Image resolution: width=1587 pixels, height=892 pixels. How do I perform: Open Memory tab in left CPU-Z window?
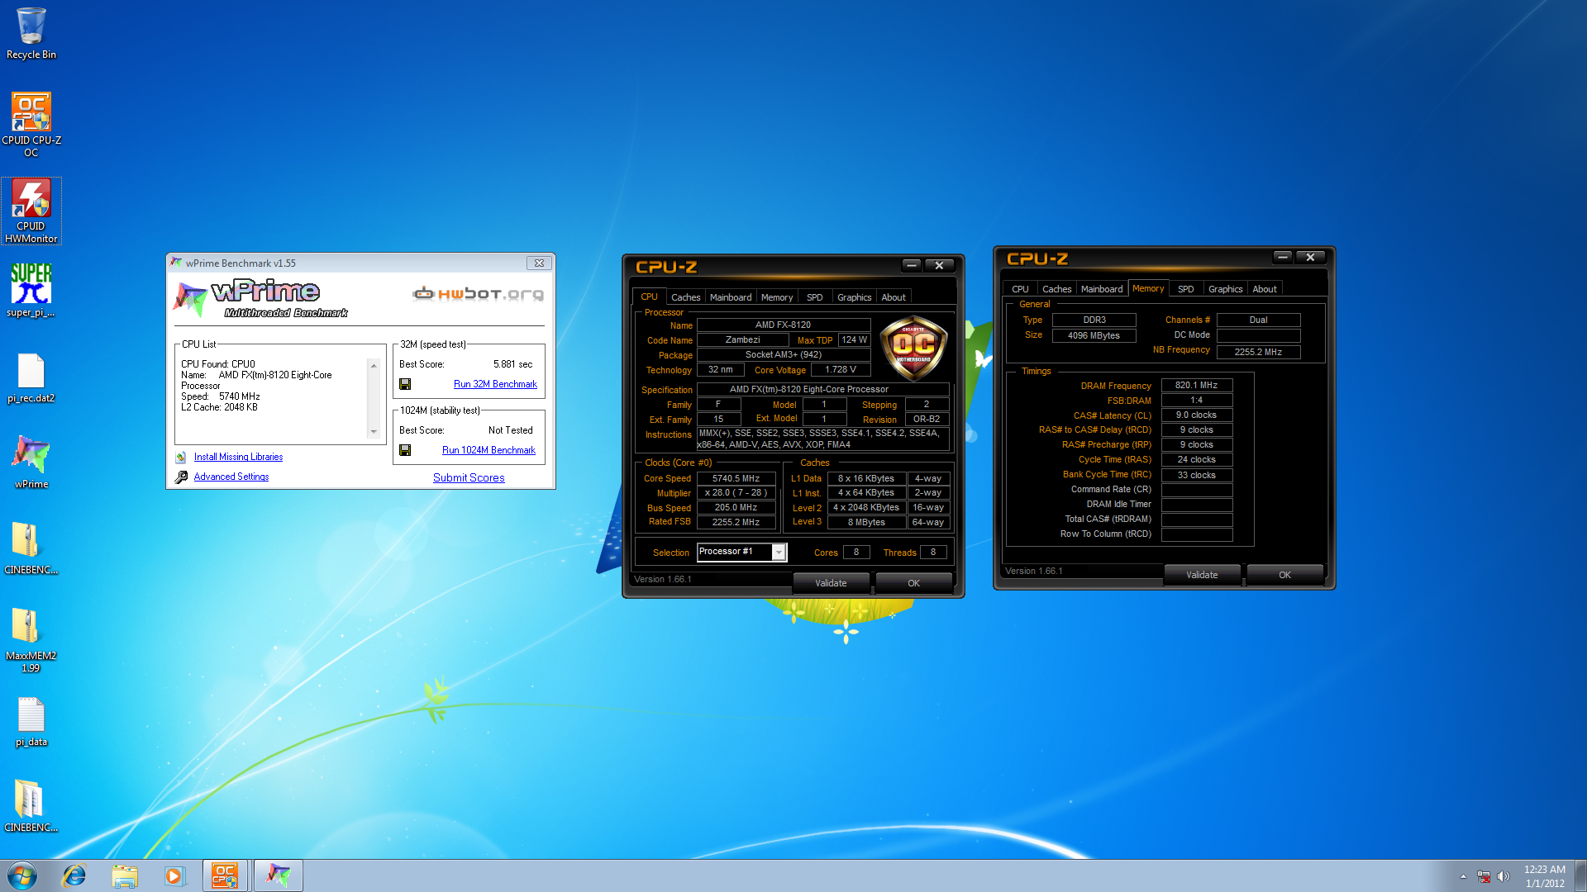coord(777,297)
